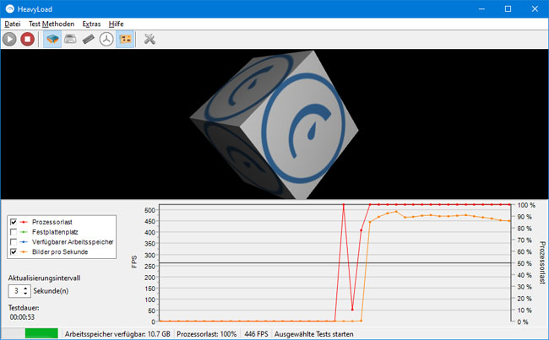
Task: Click the 'FPS' axis label on the graph
Action: click(134, 262)
